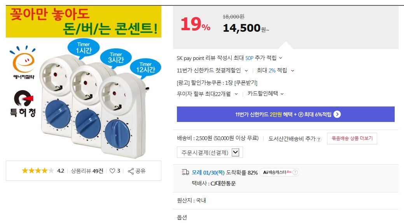Click the 특허청 logo on the product image
This screenshot has width=404, height=223.
(x=22, y=104)
